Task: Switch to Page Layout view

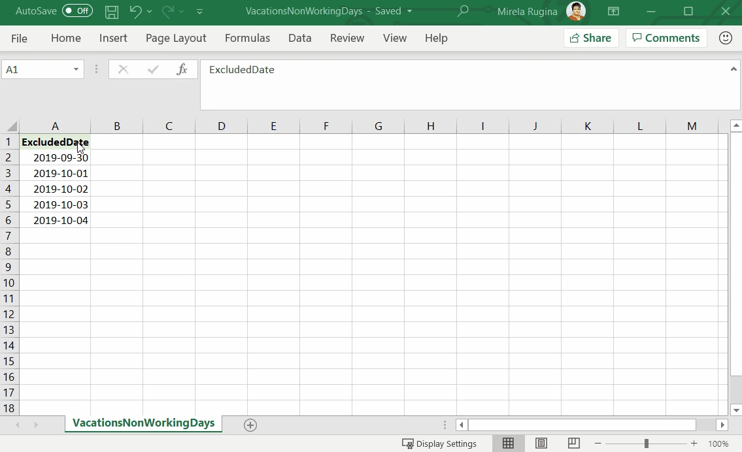Action: point(541,444)
